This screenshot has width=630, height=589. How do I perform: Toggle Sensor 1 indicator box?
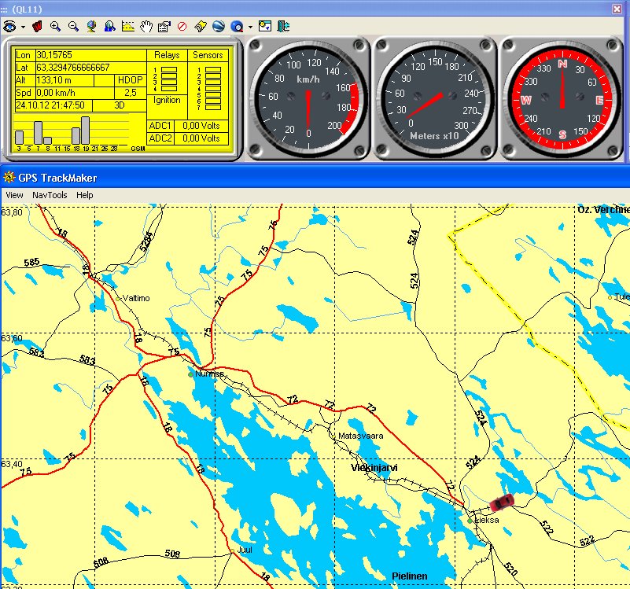click(212, 69)
